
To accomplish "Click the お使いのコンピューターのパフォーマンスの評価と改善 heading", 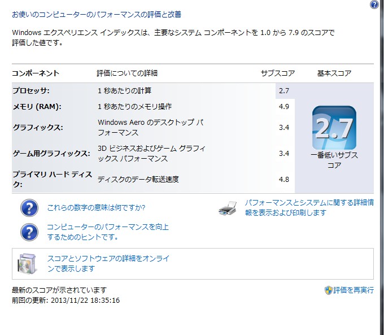I will [97, 15].
